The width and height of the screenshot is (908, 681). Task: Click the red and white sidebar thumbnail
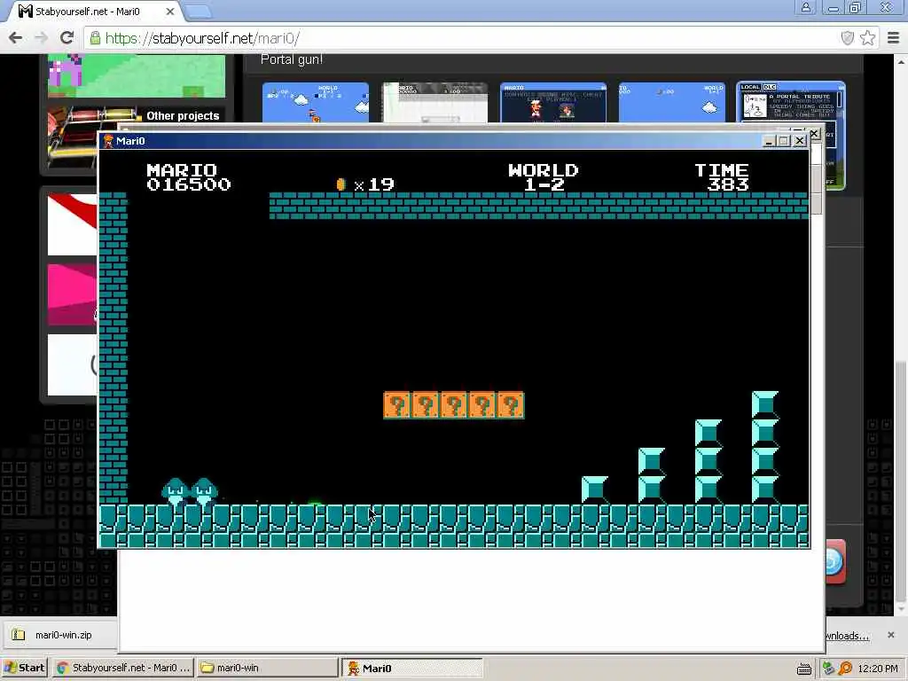(x=73, y=224)
